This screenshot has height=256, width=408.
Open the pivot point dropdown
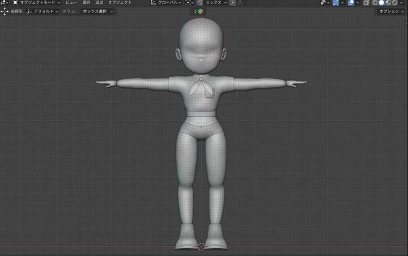[189, 3]
